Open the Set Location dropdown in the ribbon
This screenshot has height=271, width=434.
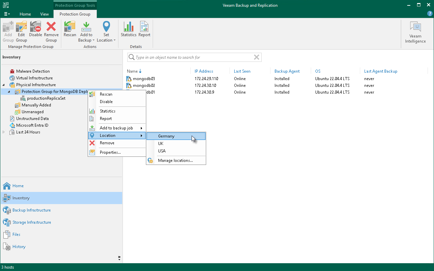click(x=106, y=32)
